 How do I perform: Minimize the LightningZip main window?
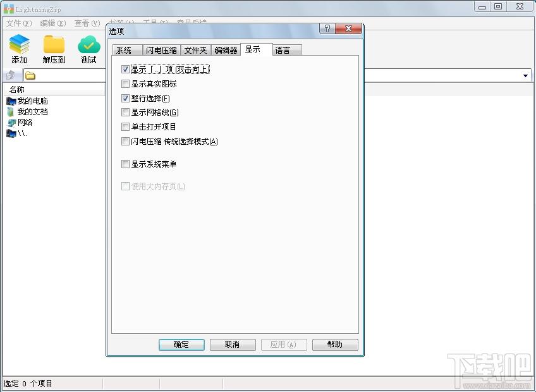pyautogui.click(x=482, y=6)
